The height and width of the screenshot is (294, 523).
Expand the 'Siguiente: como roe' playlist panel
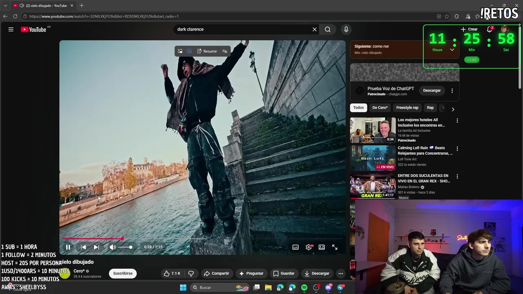[452, 50]
